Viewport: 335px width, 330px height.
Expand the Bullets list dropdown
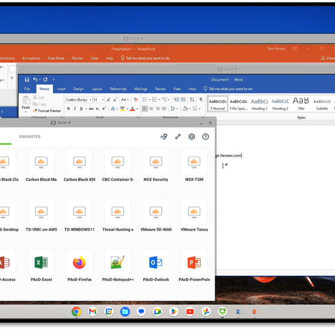[149, 100]
